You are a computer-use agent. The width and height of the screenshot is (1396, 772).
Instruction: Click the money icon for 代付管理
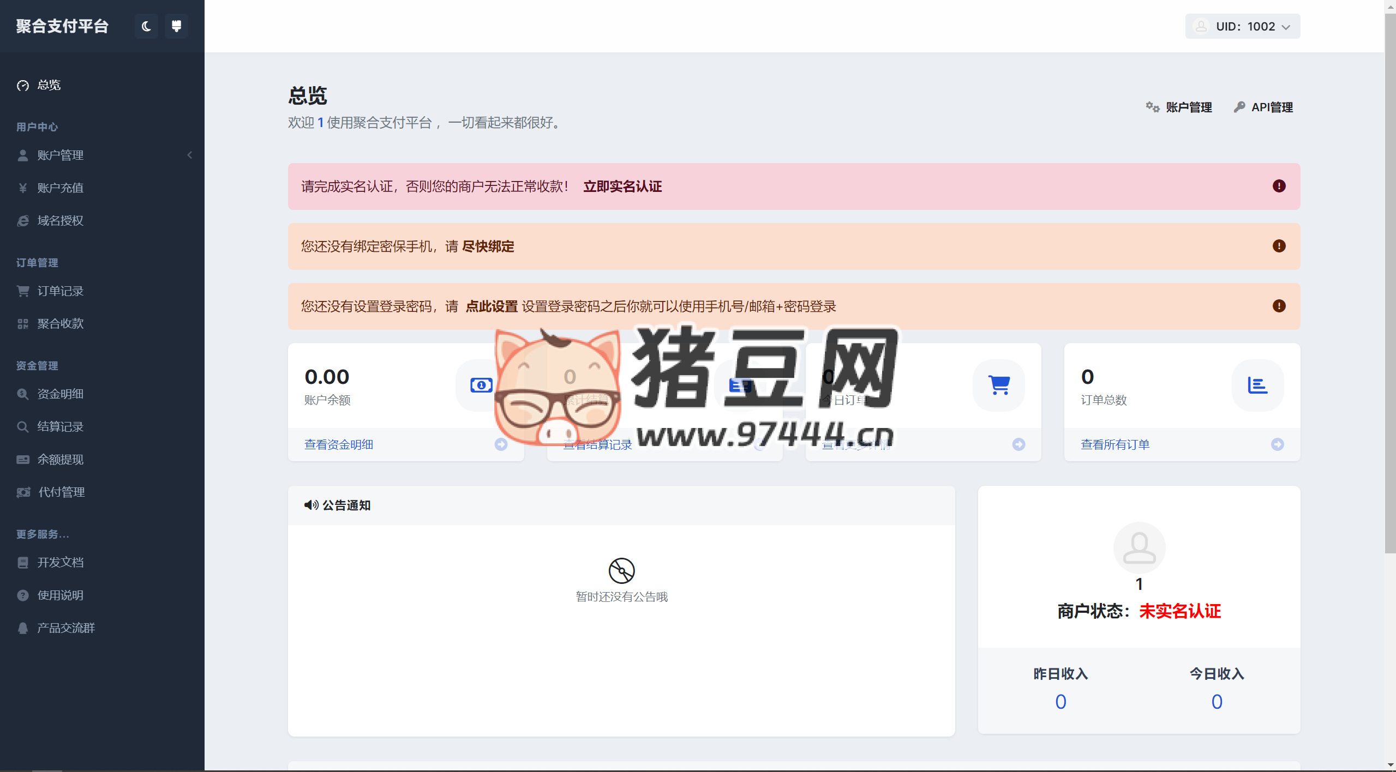23,492
